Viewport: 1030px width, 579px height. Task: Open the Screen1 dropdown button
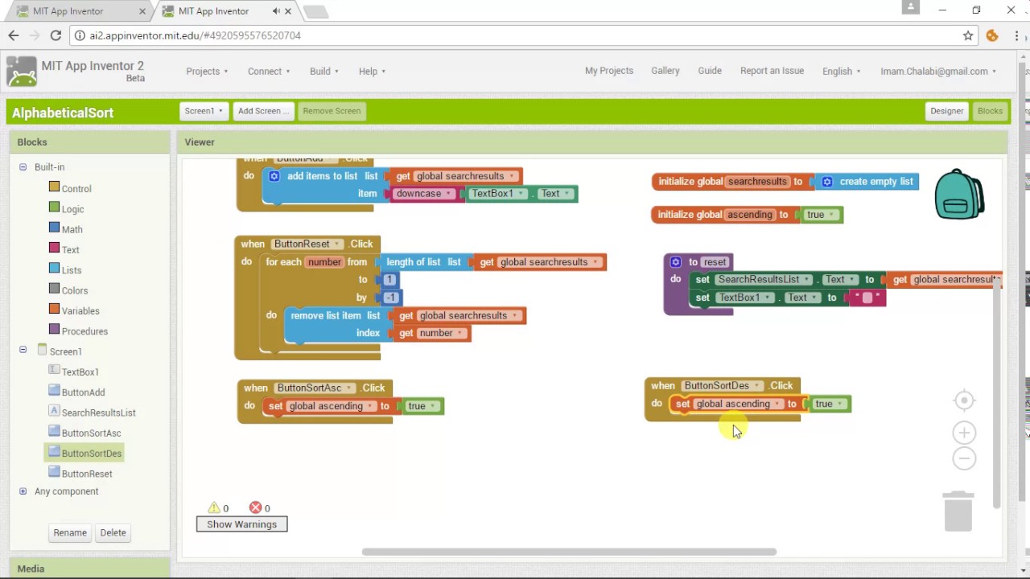click(204, 111)
